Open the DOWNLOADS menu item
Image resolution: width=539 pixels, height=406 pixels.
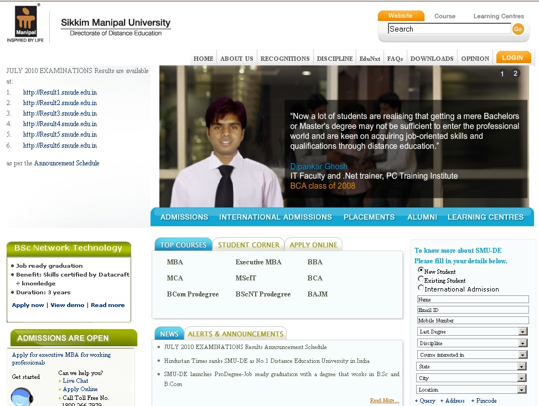point(432,59)
